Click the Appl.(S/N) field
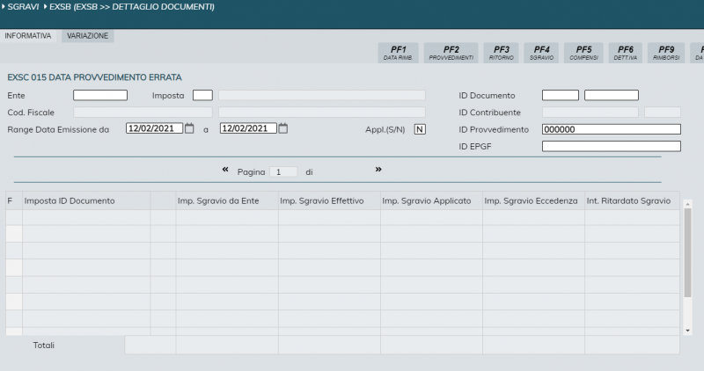Screen dimensions: 704x371 (420, 129)
